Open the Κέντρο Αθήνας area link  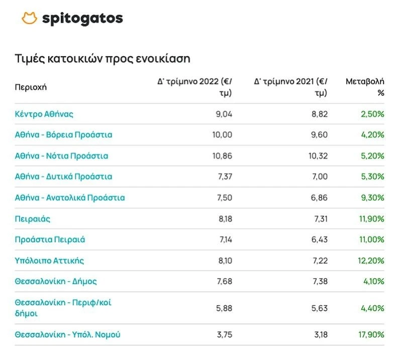44,114
